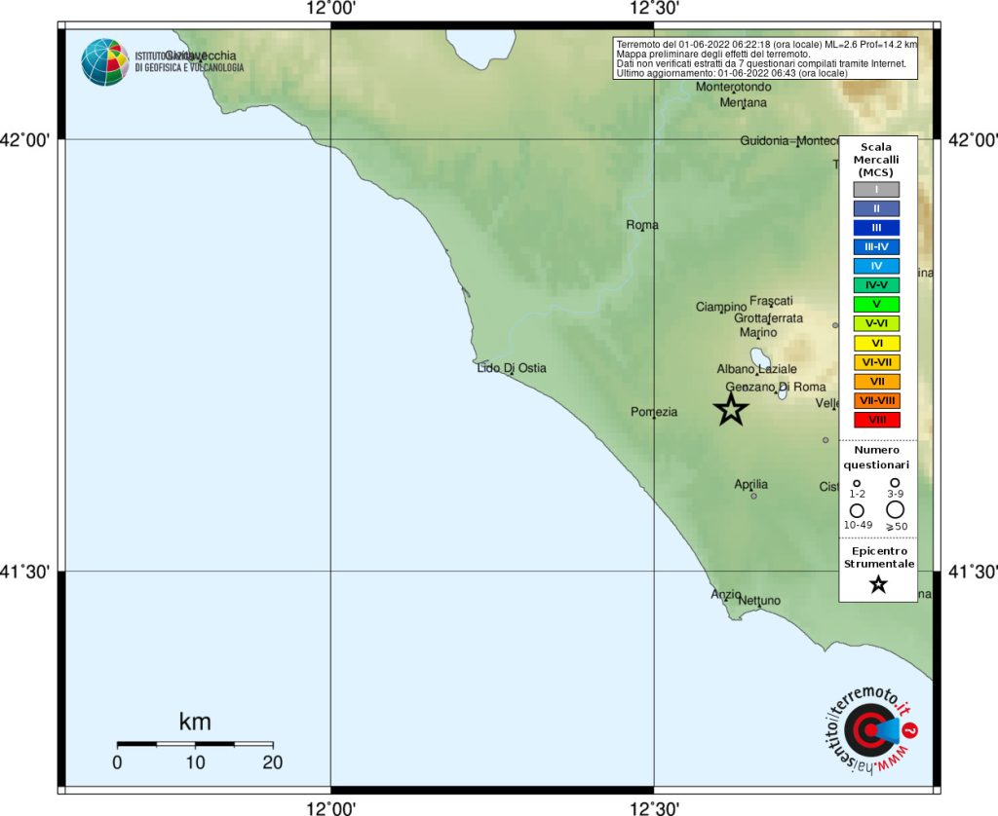The image size is (998, 816).
Task: Pick the gray I intensity swatch
Action: (876, 189)
